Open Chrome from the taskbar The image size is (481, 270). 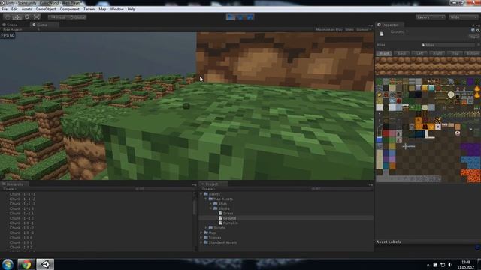[26, 264]
